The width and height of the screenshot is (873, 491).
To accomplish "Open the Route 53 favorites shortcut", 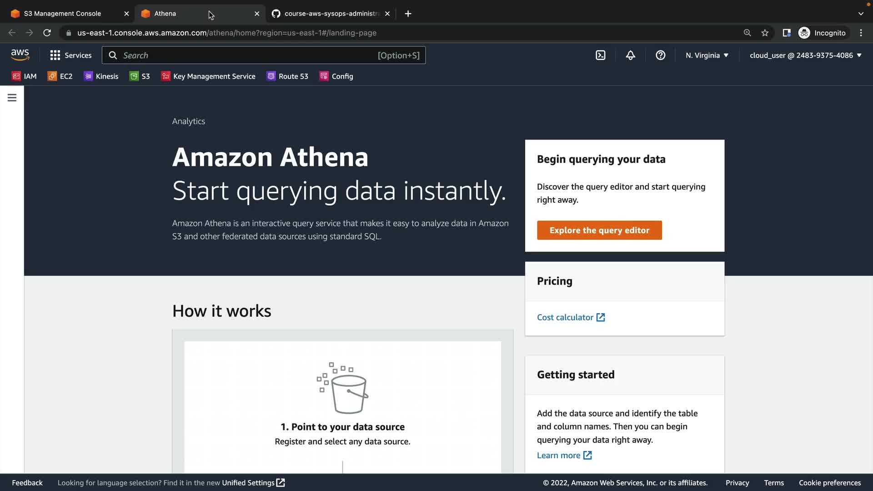I will coord(287,76).
